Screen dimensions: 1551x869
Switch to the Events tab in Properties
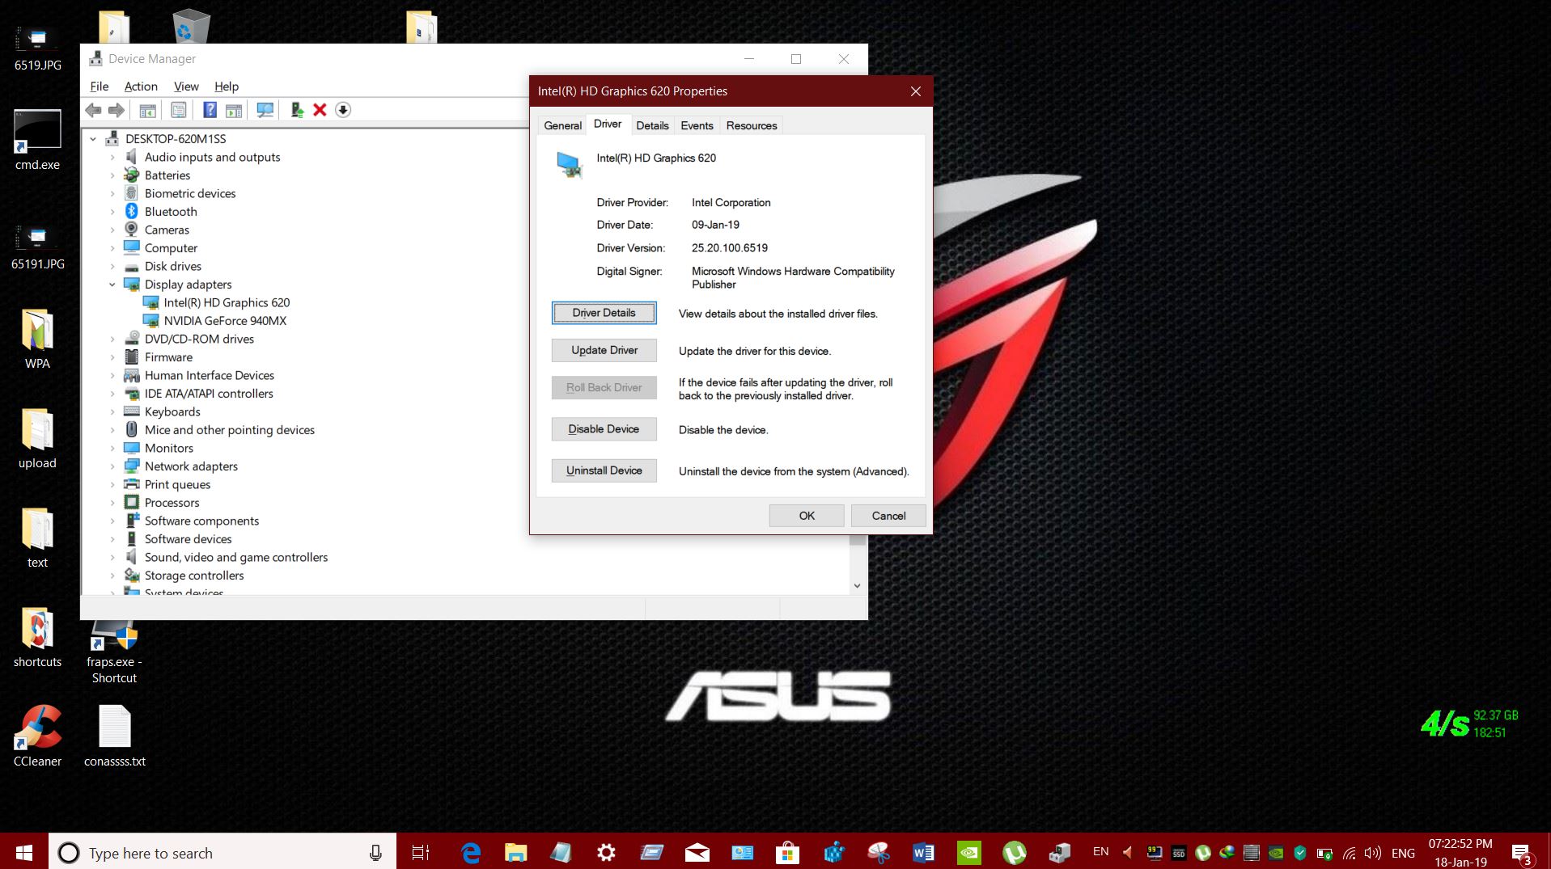[697, 125]
